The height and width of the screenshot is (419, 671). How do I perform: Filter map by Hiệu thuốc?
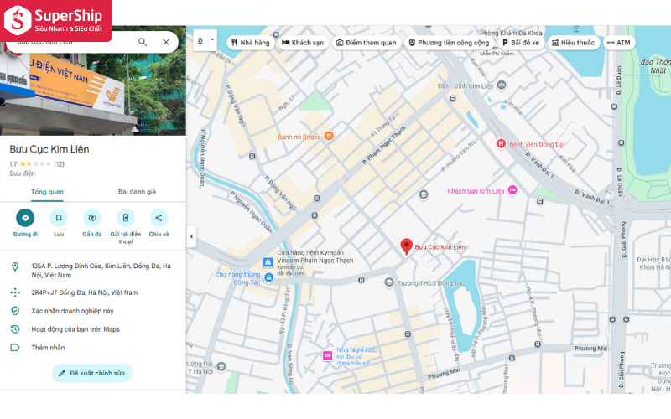coord(574,43)
